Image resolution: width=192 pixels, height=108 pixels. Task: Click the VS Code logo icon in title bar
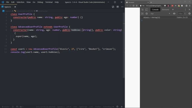click(3, 2)
